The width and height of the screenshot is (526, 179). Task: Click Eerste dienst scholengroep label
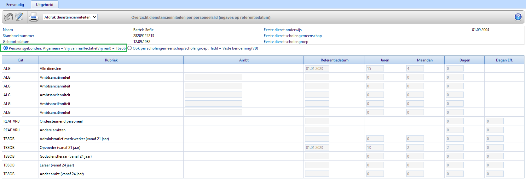pos(286,42)
